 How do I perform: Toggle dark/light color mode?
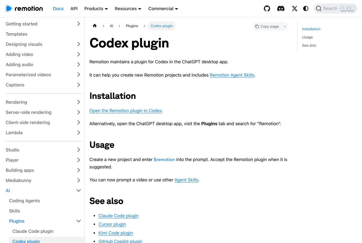click(x=306, y=9)
